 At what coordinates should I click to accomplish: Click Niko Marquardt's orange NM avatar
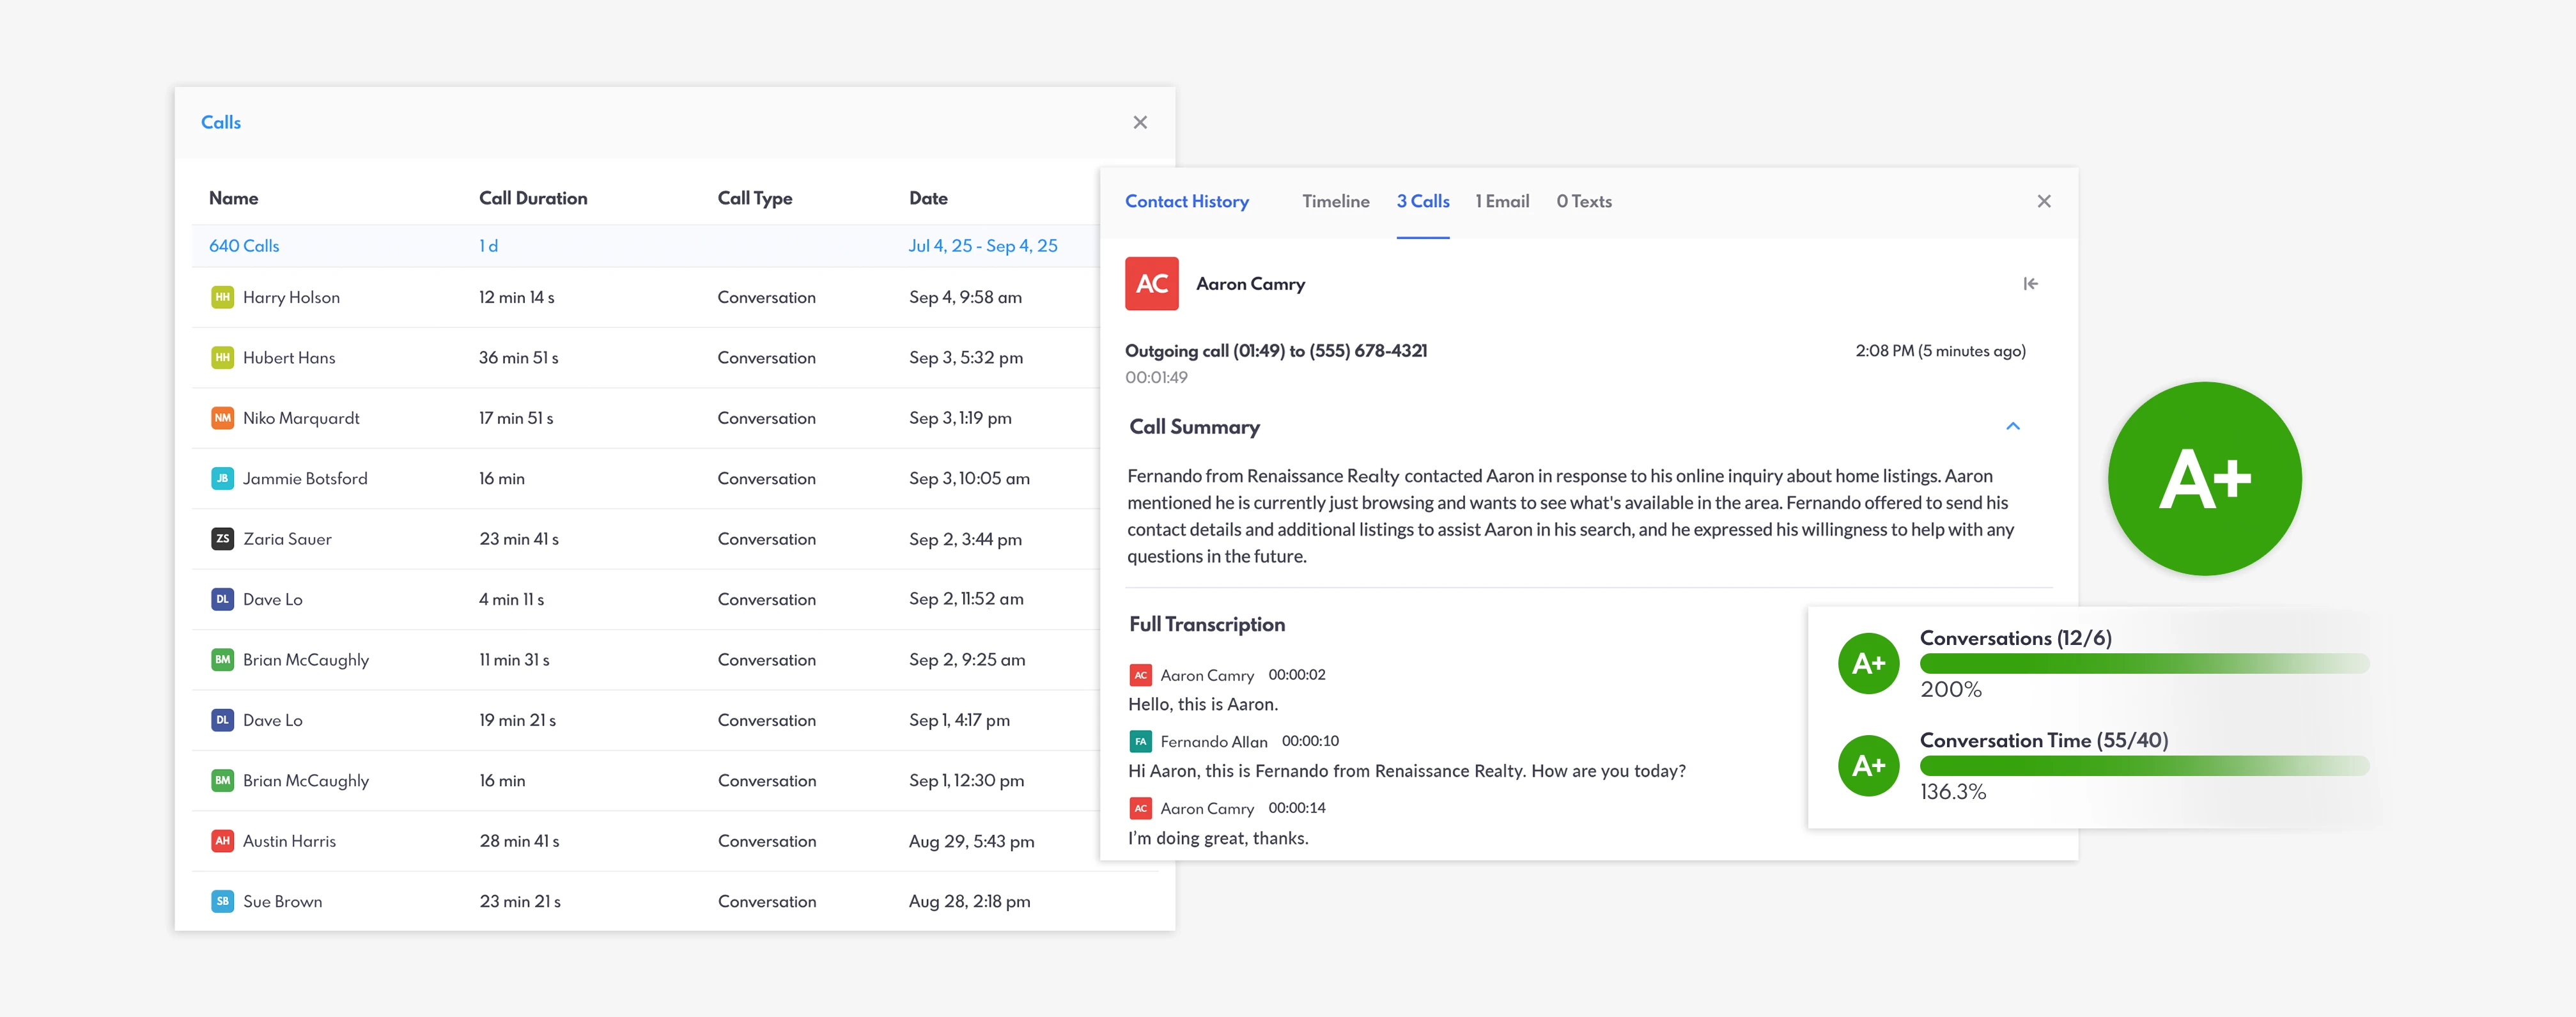point(222,418)
